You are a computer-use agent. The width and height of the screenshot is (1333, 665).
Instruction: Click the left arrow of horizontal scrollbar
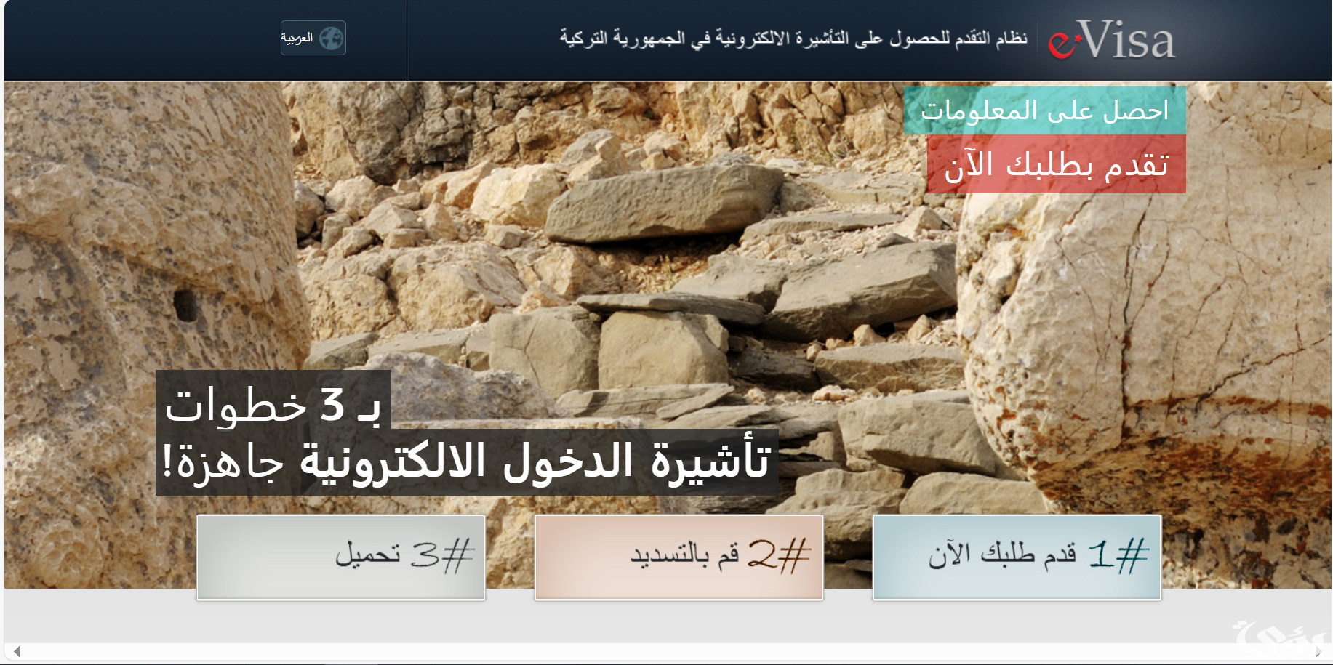point(16,651)
